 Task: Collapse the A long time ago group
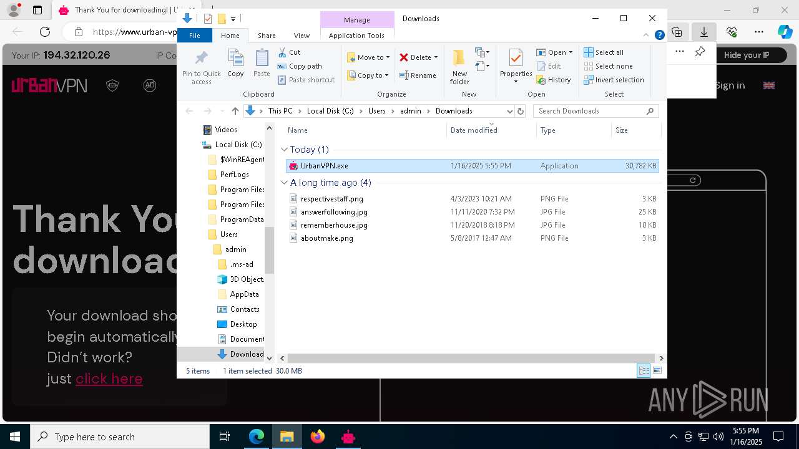point(285,183)
